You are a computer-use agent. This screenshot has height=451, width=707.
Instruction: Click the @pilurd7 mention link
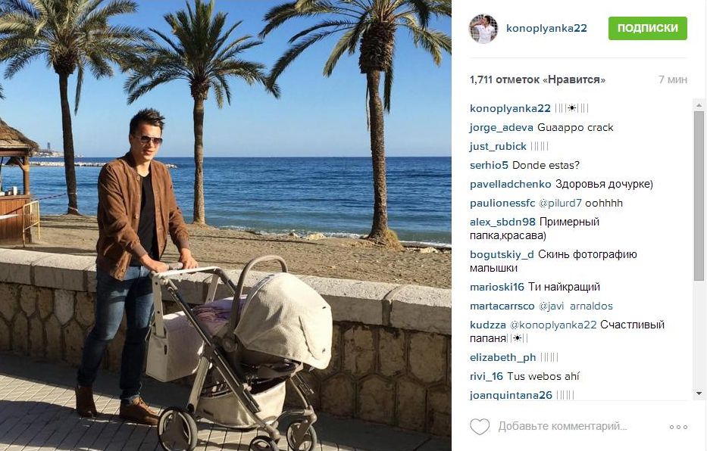click(x=561, y=204)
